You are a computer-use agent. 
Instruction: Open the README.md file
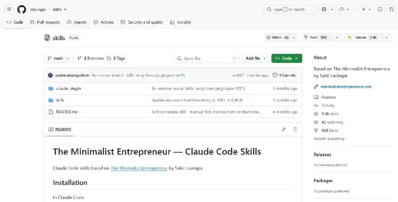coord(67,112)
